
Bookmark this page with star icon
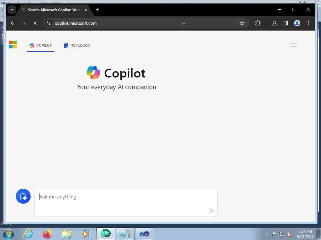[x=242, y=23]
